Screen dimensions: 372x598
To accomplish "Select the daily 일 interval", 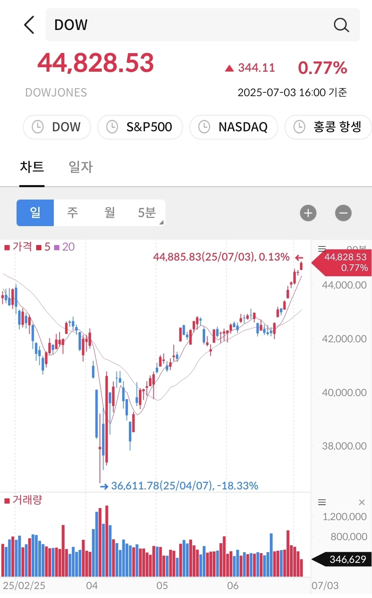I will pos(35,213).
